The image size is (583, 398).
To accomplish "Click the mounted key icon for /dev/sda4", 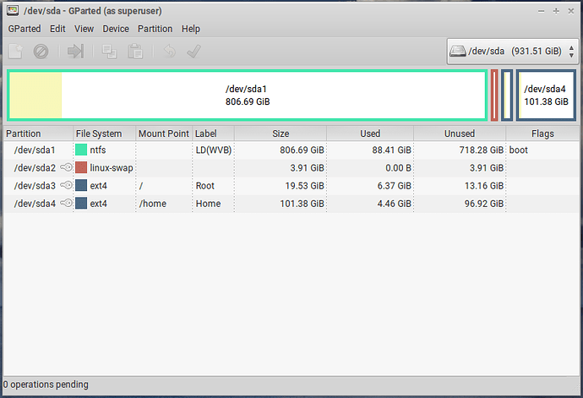I will click(67, 203).
